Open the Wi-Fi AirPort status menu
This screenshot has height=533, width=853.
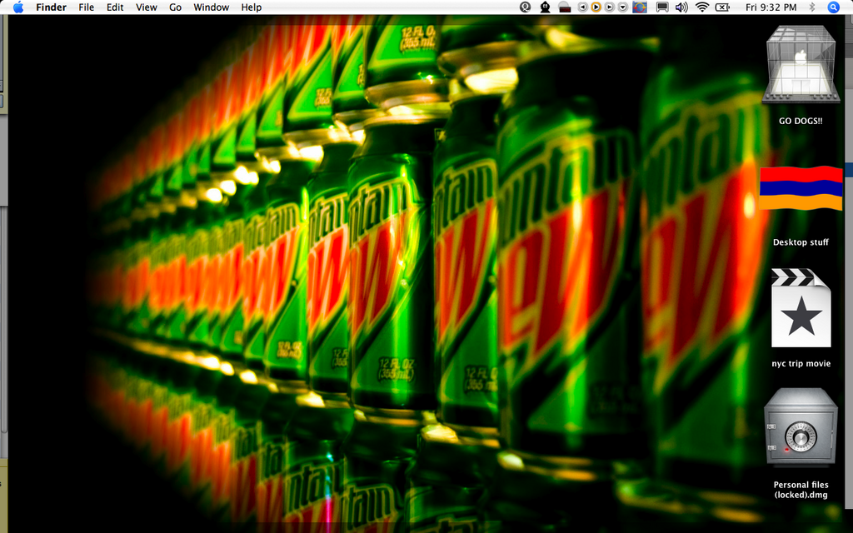pos(702,7)
